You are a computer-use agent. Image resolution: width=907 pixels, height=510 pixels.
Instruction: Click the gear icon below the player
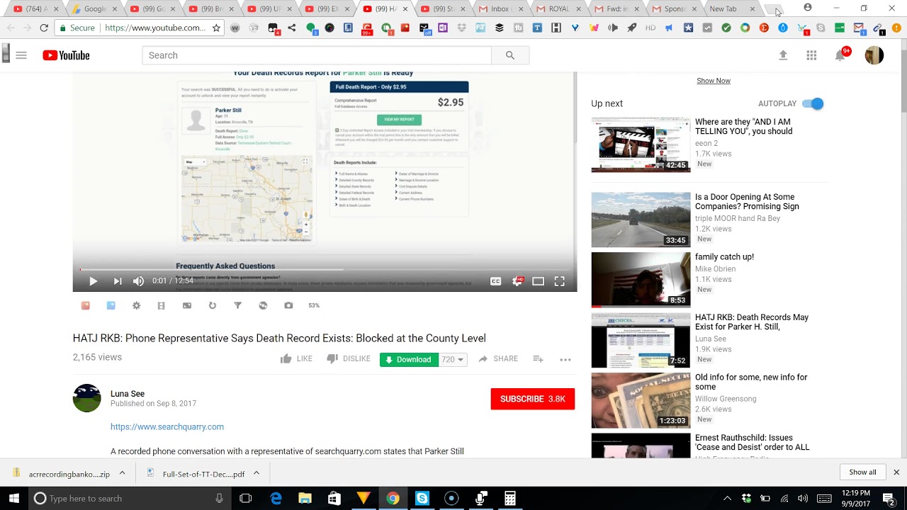[136, 305]
